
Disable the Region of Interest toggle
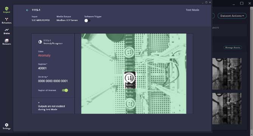[x=65, y=90]
